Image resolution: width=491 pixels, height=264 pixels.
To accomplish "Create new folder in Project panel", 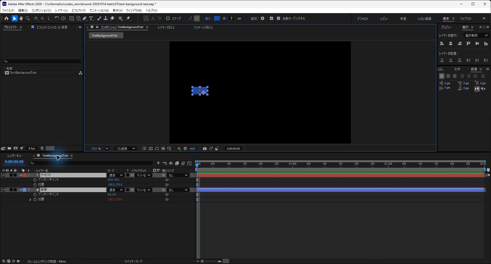I will tap(9, 148).
